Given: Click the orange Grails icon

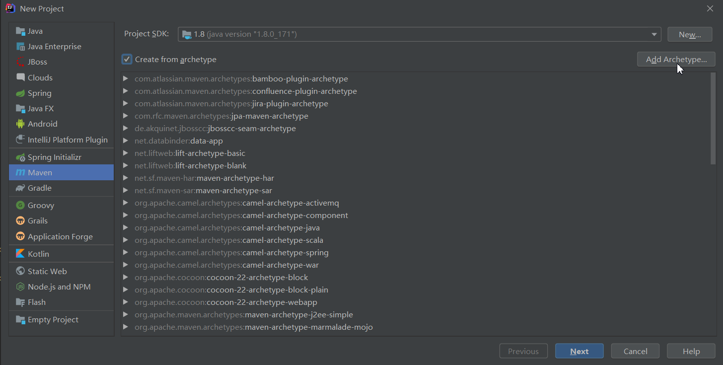Looking at the screenshot, I should 20,220.
